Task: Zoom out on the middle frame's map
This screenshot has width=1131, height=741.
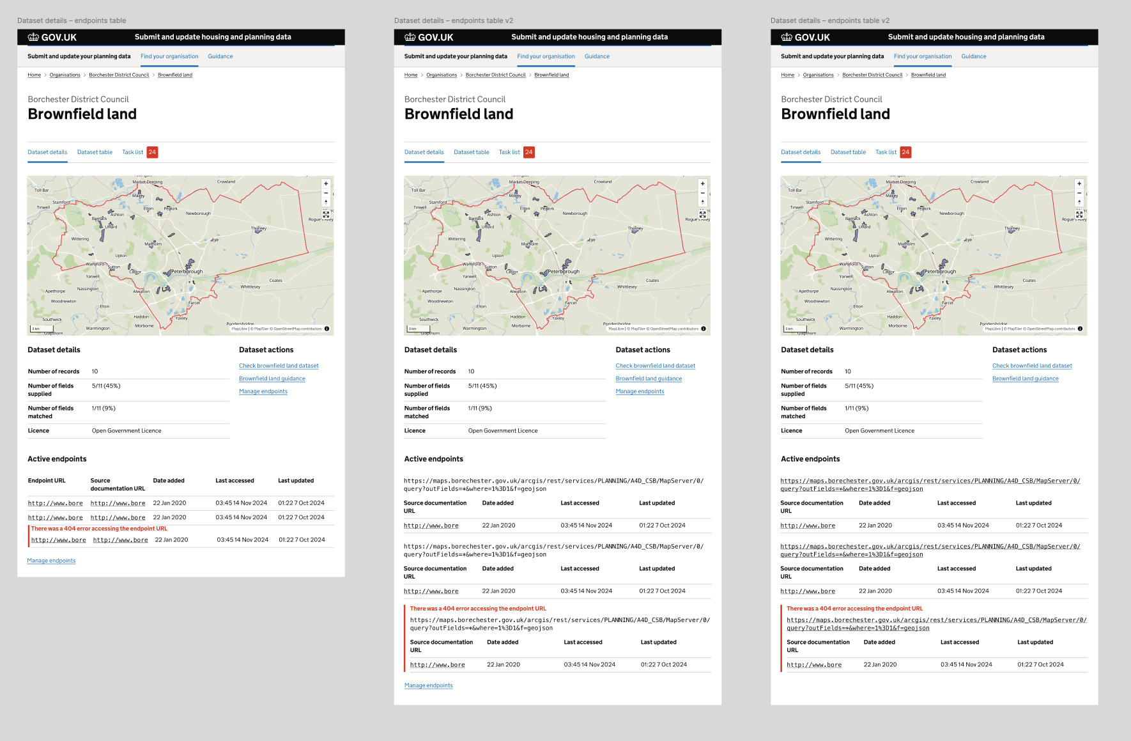Action: 703,192
